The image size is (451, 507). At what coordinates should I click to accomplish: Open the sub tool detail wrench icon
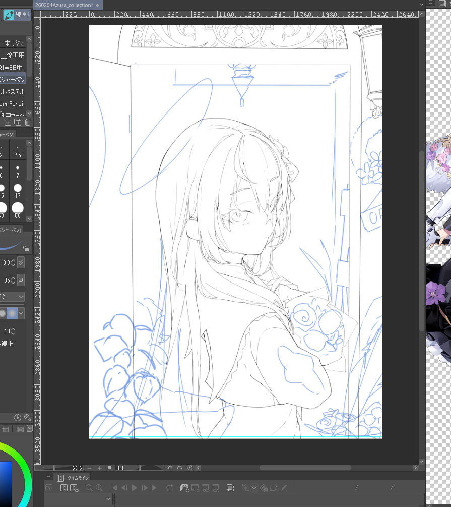point(27,418)
